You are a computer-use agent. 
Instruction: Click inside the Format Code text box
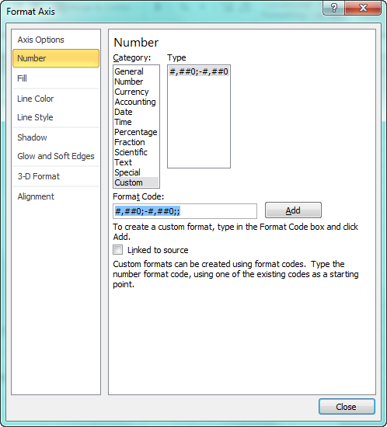[x=185, y=211]
